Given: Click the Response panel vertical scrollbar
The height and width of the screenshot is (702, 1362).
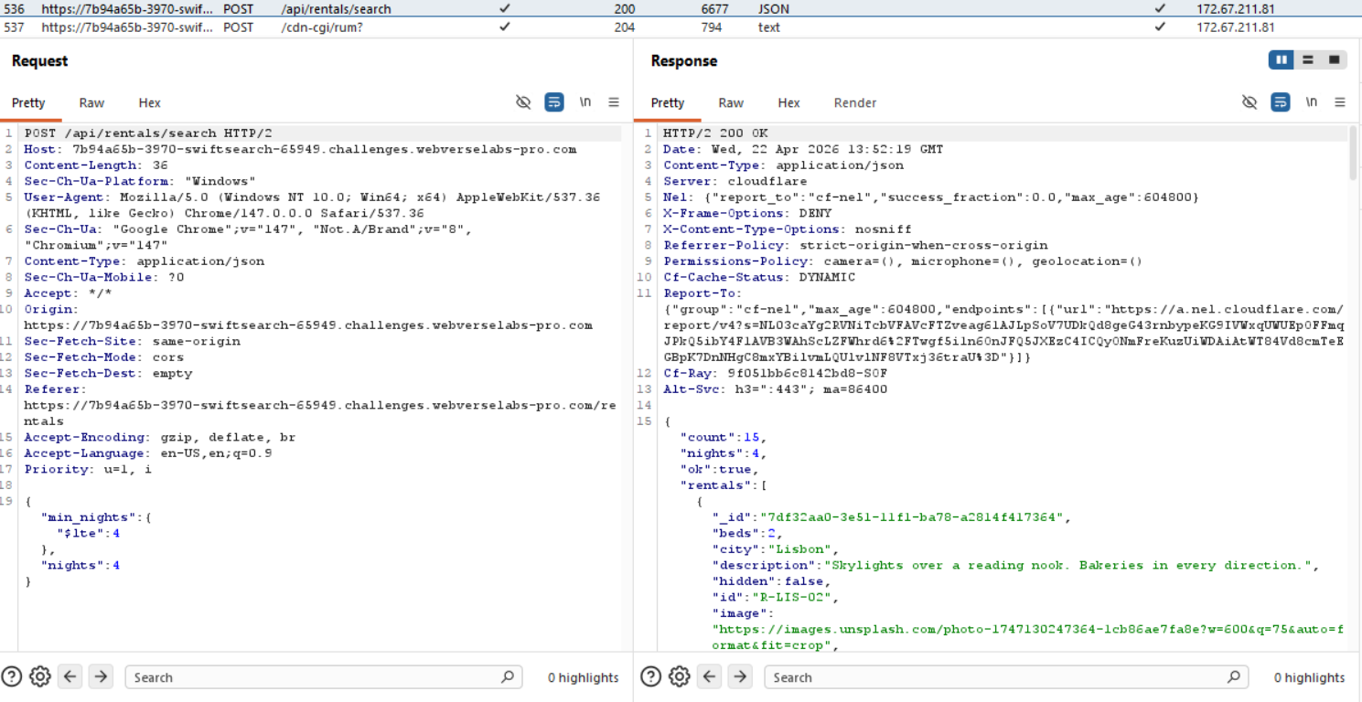Looking at the screenshot, I should point(1354,153).
